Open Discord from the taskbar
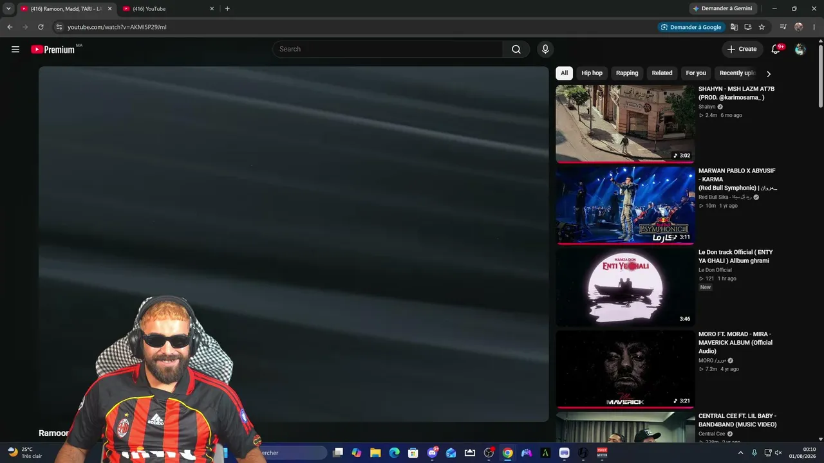The width and height of the screenshot is (824, 463). 432,453
